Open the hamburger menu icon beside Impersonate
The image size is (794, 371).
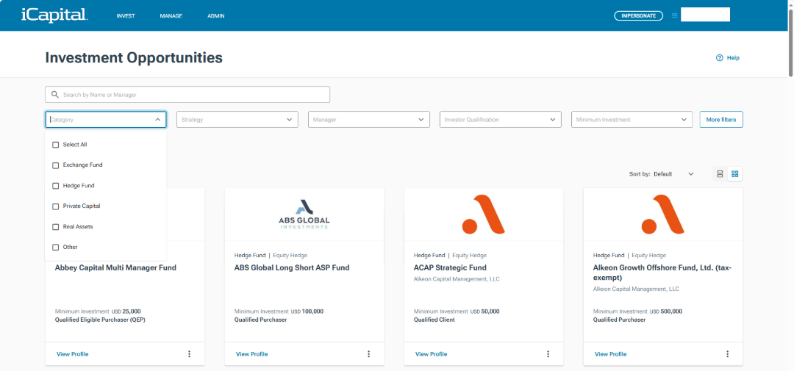tap(674, 15)
